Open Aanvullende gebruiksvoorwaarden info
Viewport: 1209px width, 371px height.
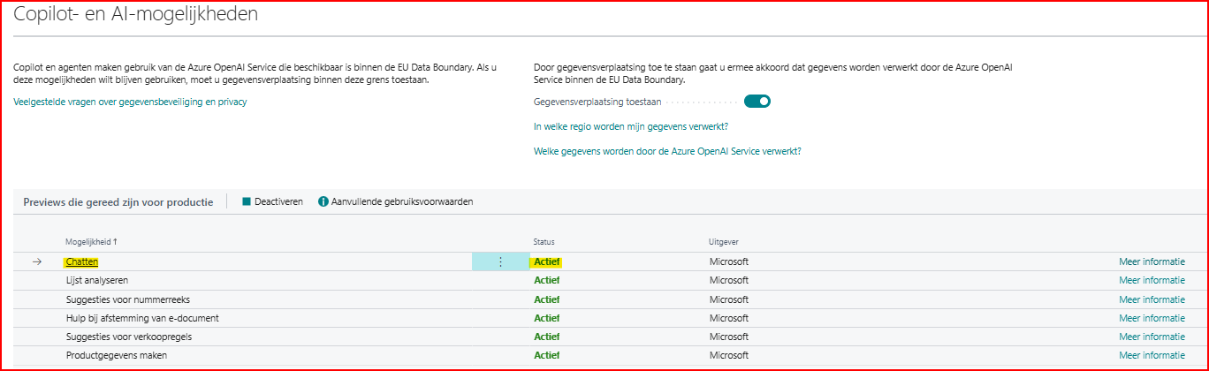(395, 202)
